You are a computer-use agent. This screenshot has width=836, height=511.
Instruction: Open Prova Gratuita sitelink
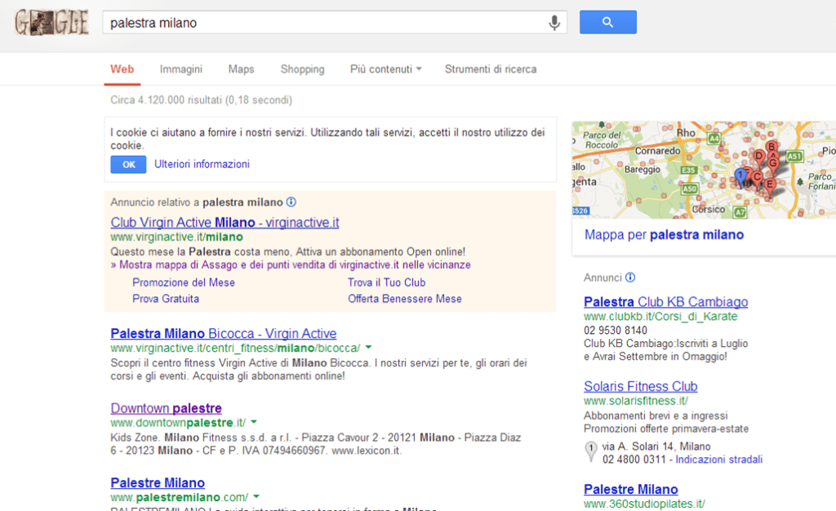point(166,299)
